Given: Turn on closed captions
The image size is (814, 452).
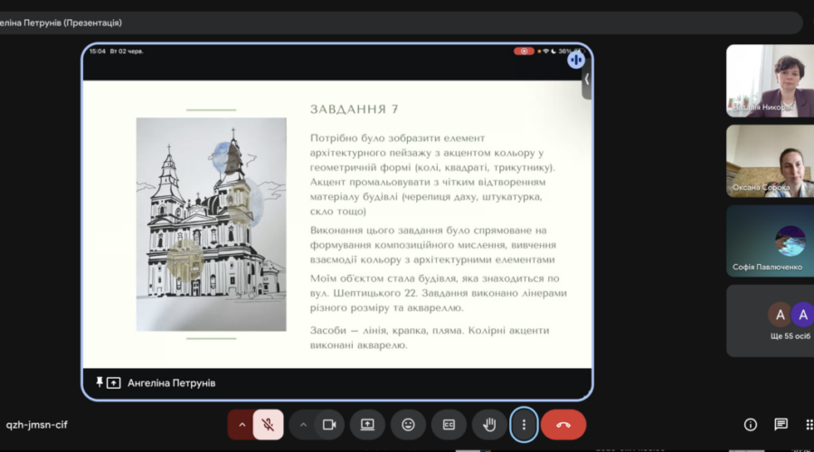Looking at the screenshot, I should [x=449, y=425].
